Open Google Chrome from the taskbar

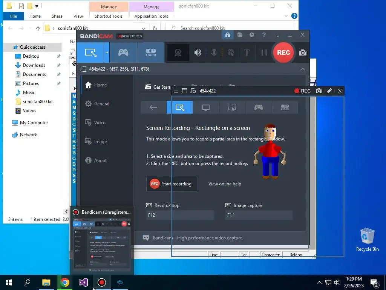pyautogui.click(x=65, y=282)
